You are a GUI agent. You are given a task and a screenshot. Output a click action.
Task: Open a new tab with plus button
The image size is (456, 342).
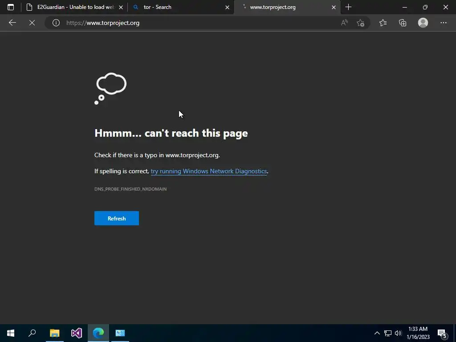[x=348, y=7]
